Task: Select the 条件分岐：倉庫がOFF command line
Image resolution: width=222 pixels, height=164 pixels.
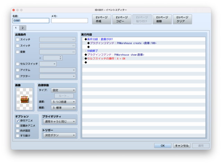Action: (144, 39)
